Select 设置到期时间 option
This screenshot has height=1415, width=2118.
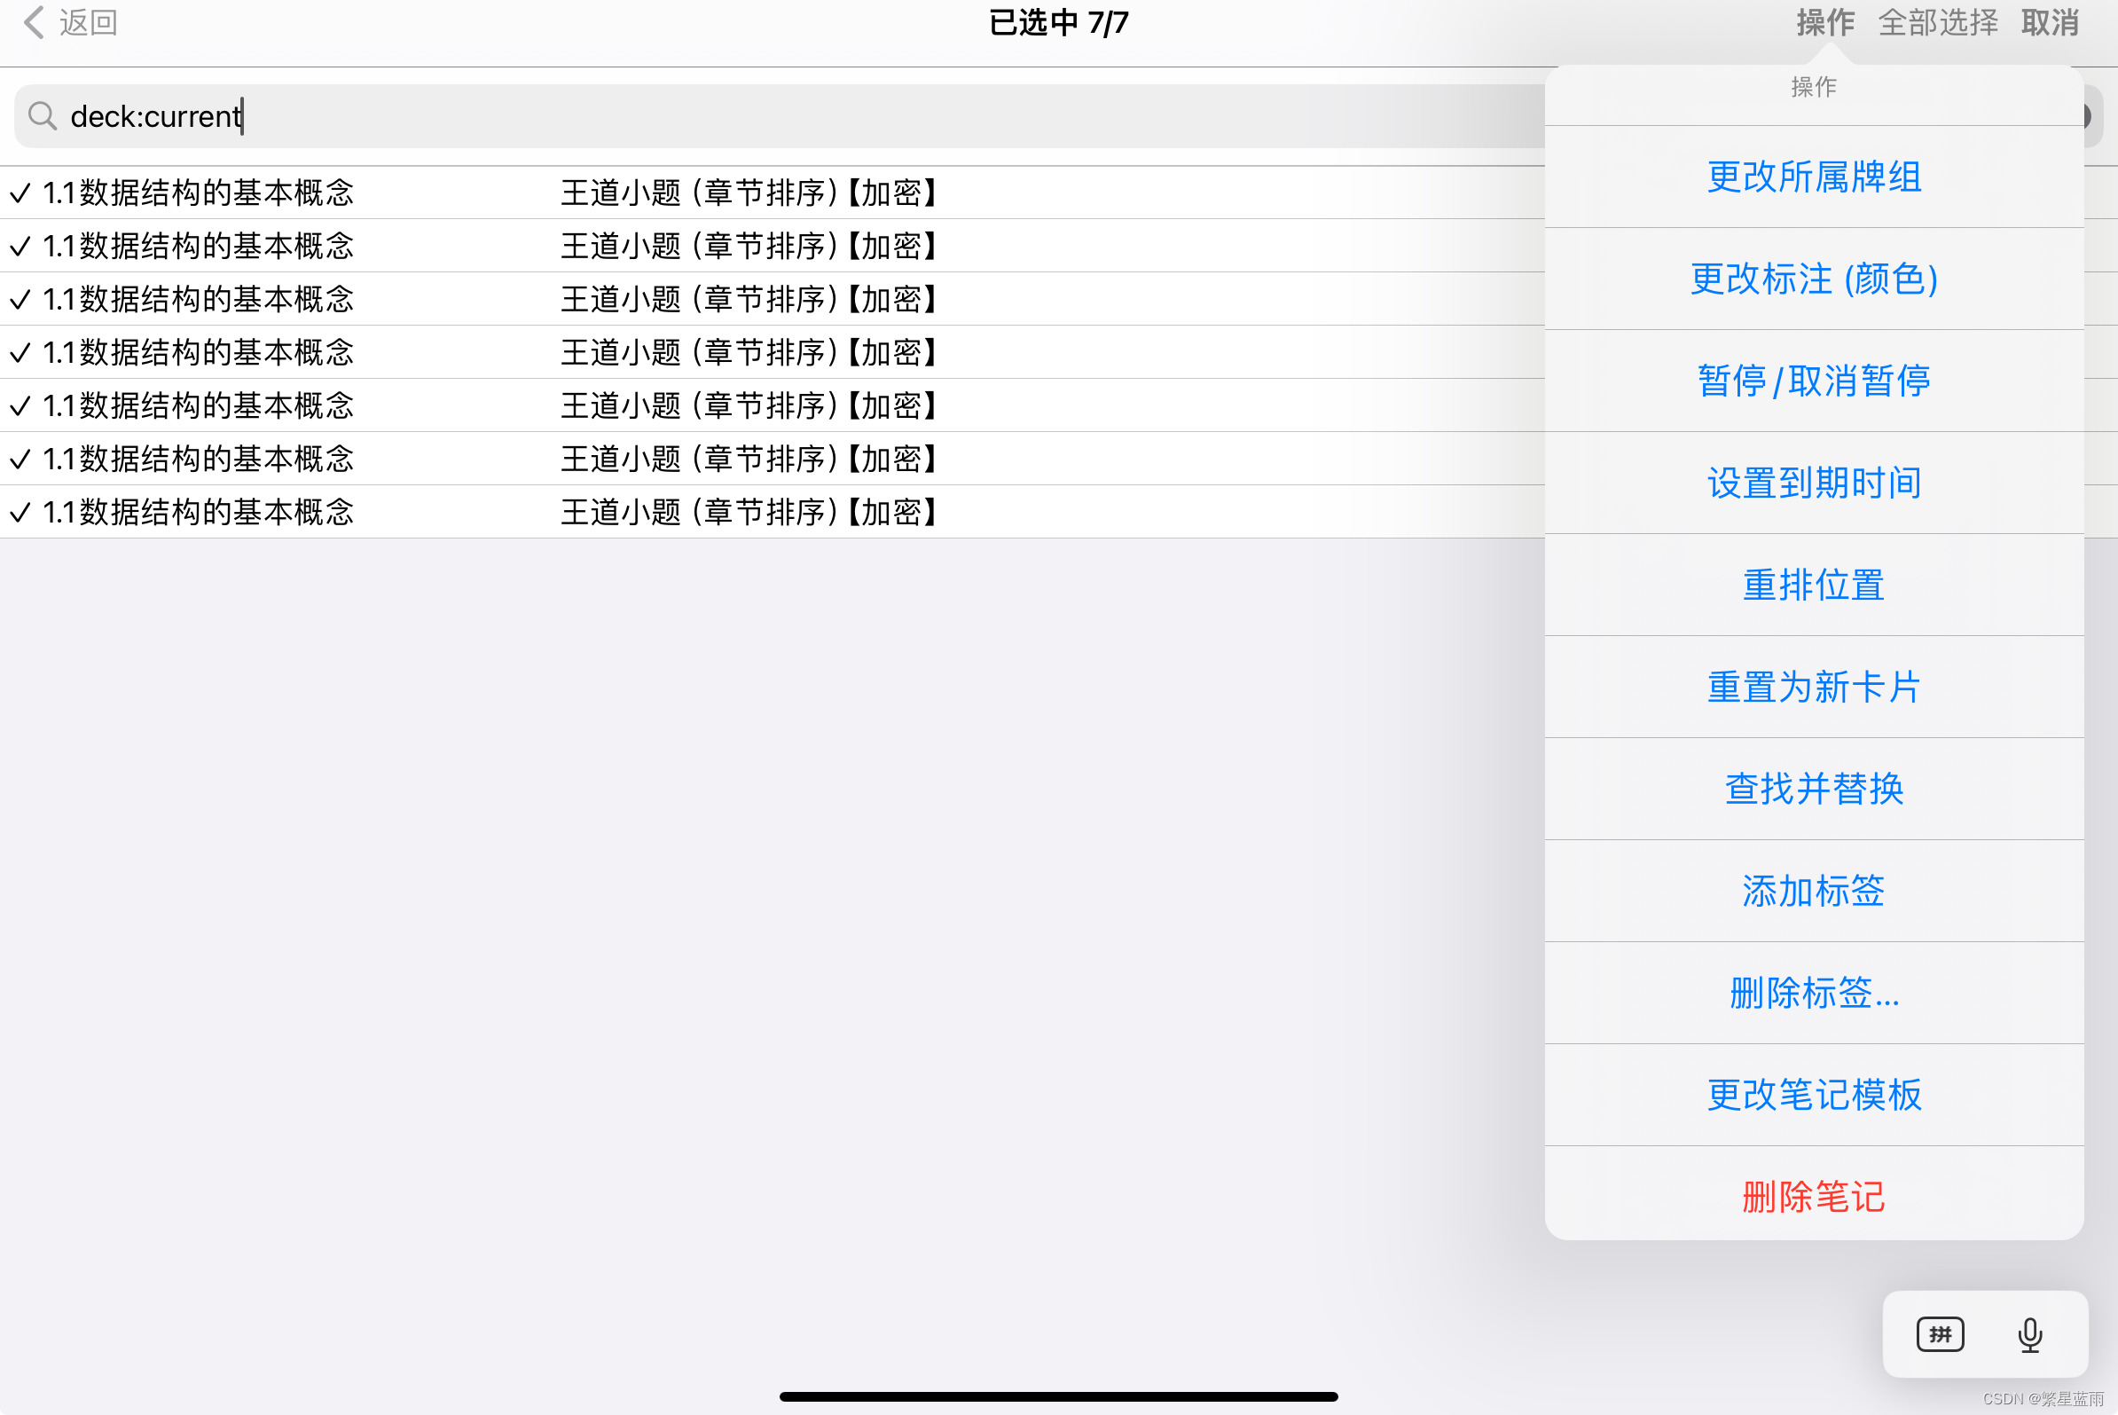point(1813,483)
